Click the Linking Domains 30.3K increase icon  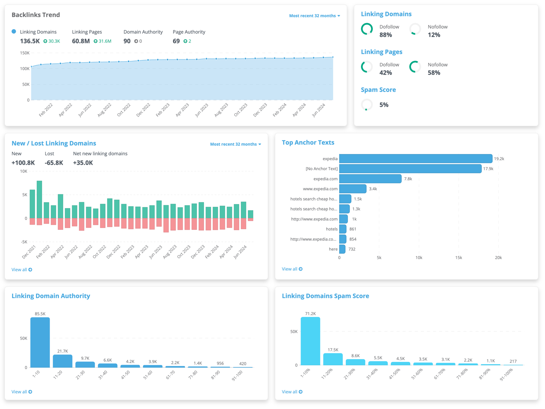point(45,41)
